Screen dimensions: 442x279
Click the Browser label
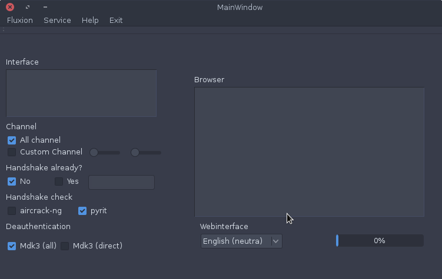tap(209, 80)
